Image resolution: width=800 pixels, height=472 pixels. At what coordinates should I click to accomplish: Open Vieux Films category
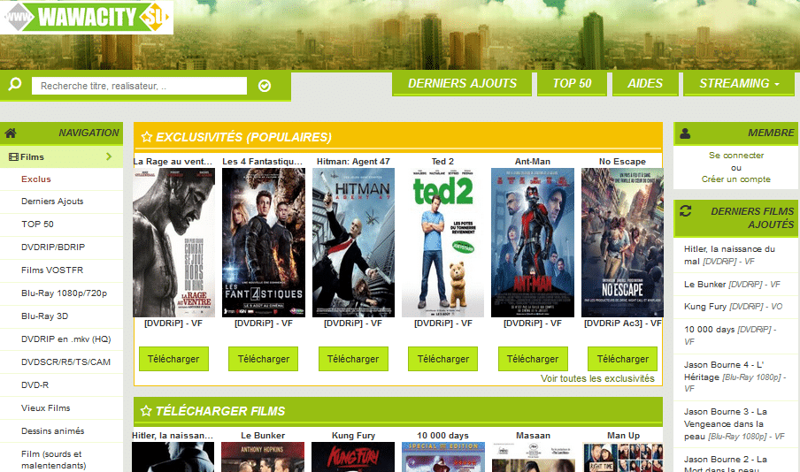(45, 407)
